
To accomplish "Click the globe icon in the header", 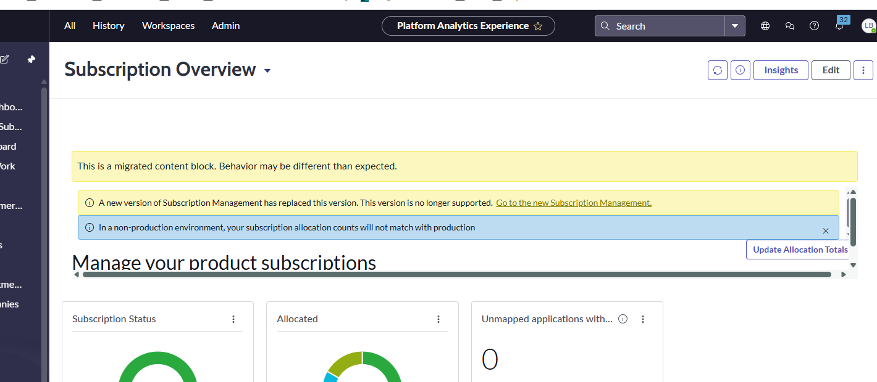I will (x=765, y=26).
